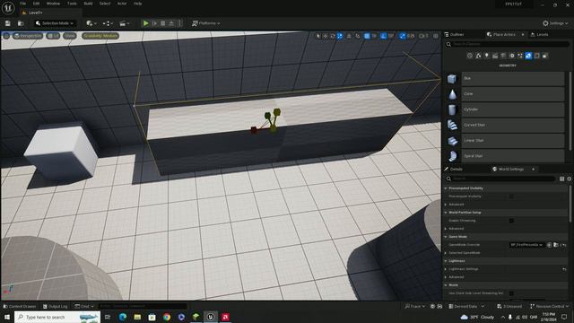This screenshot has height=323, width=574.
Task: Open the surface snapping options icon
Action: click(358, 36)
